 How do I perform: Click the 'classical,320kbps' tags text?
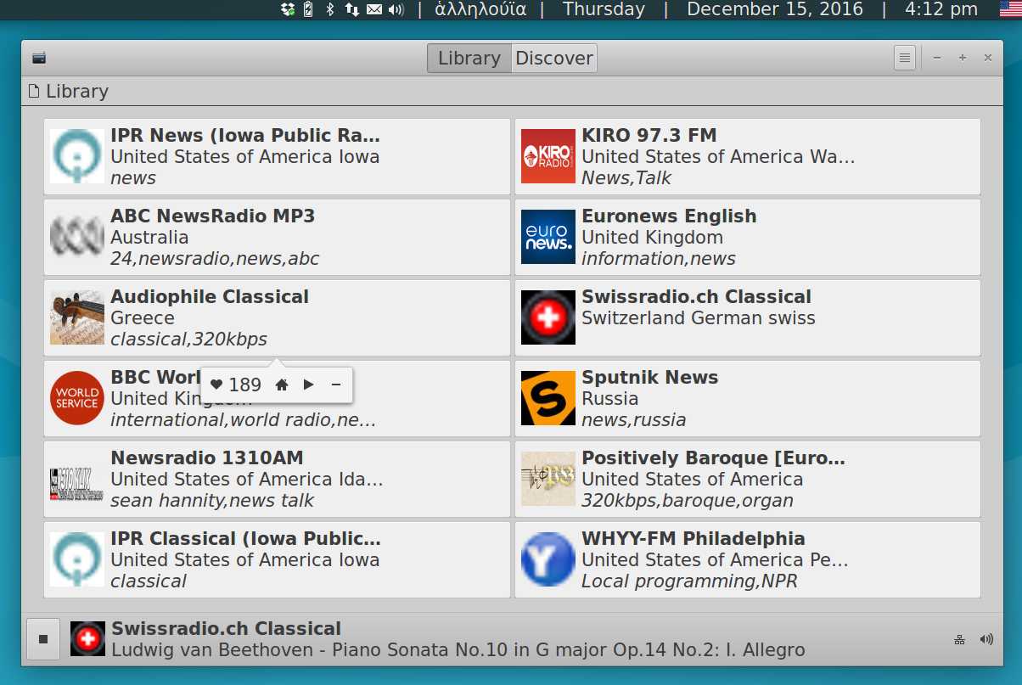(x=188, y=340)
